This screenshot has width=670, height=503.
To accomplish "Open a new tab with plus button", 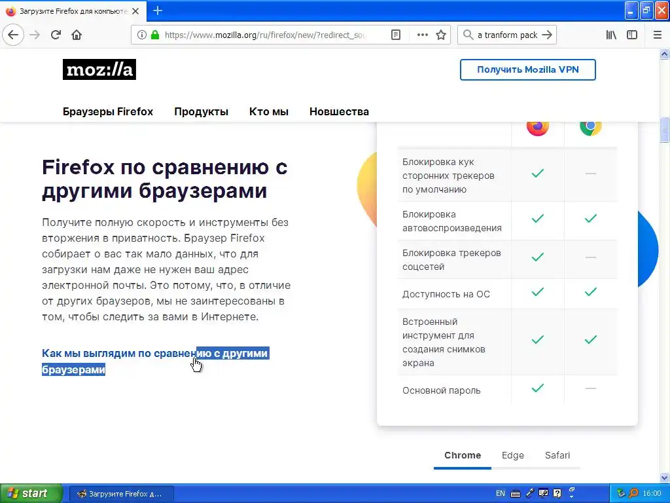I will 158,10.
